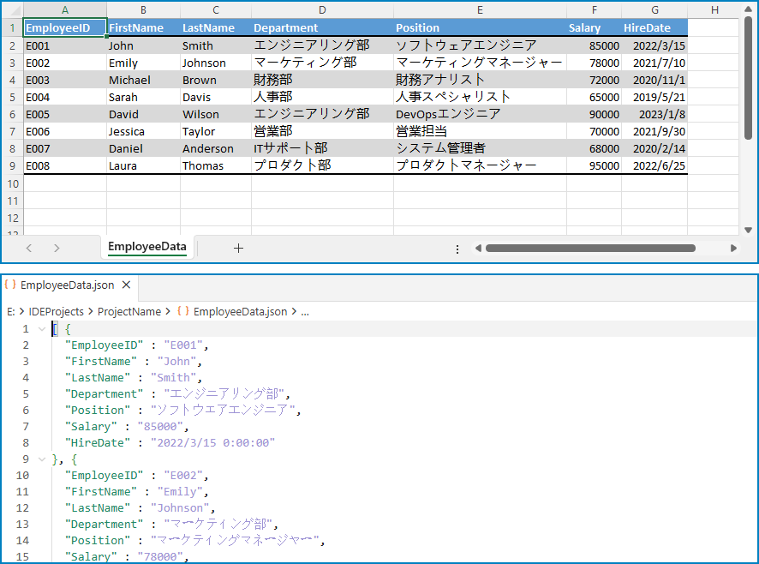
Task: Select the cell containing Thomas
Action: point(215,165)
